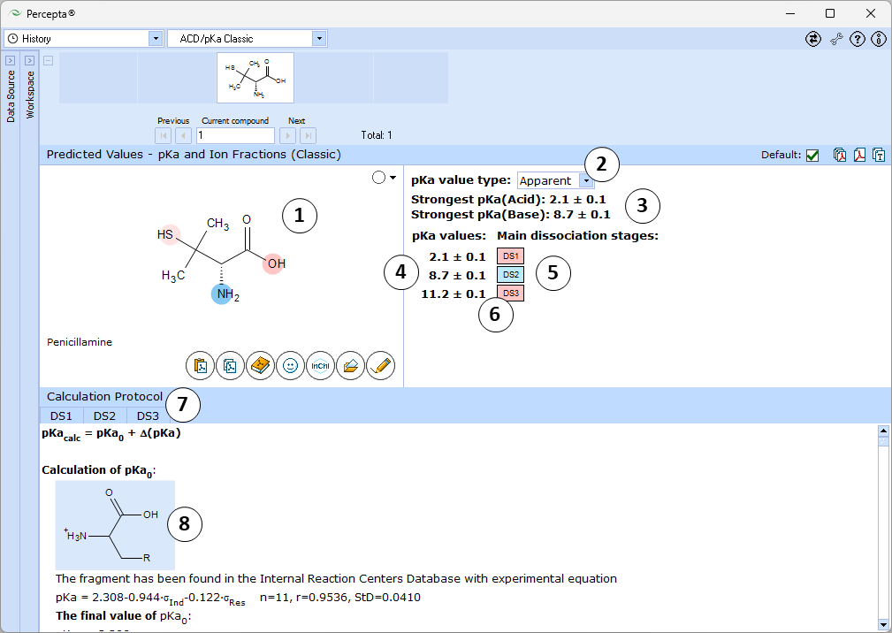The height and width of the screenshot is (633, 892).
Task: Switch to the DS3 protocol tab
Action: (148, 416)
